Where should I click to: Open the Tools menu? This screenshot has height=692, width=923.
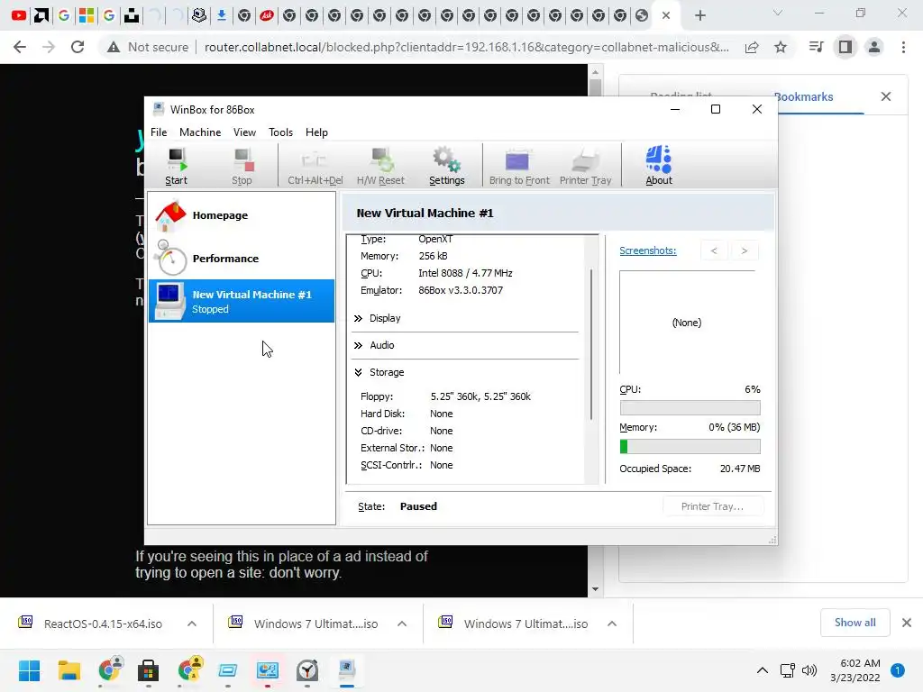(280, 132)
